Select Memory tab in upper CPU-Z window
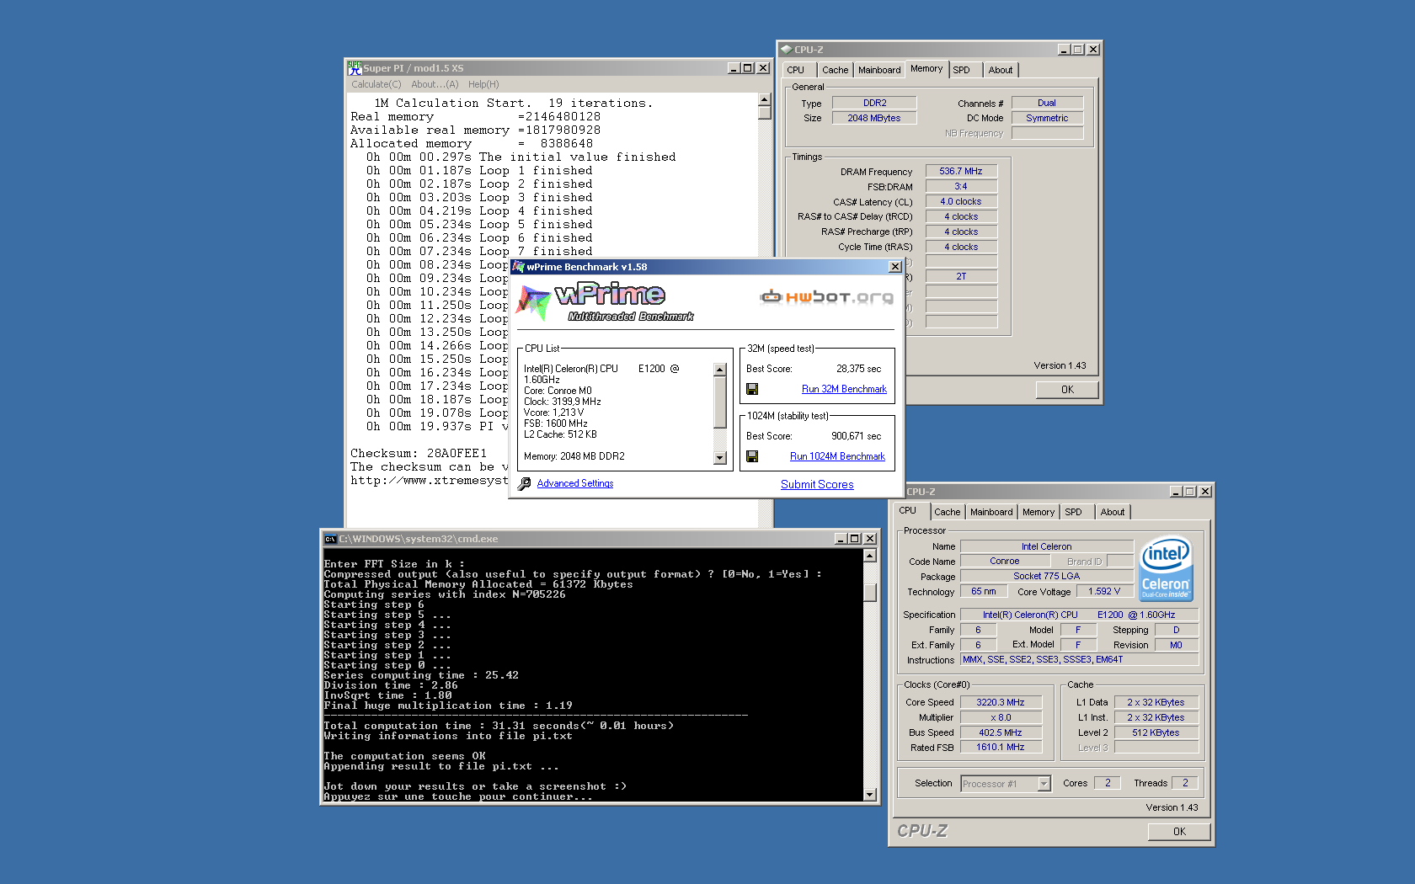 926,69
